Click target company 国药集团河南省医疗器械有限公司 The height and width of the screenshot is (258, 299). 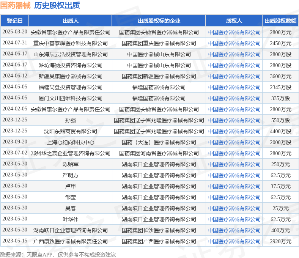pos(159,153)
